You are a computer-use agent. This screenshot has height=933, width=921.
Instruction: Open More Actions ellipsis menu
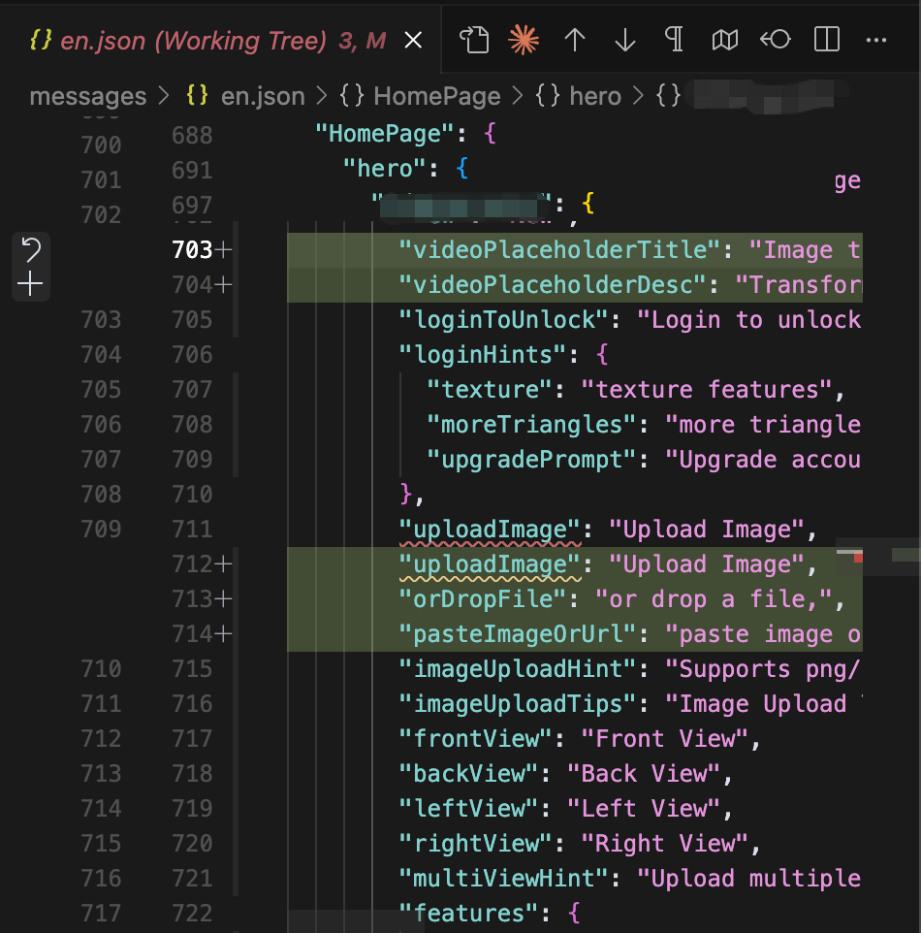(x=876, y=40)
